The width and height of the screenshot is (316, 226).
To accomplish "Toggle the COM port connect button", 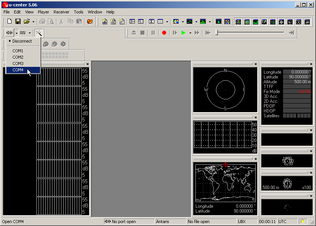I will [x=9, y=33].
